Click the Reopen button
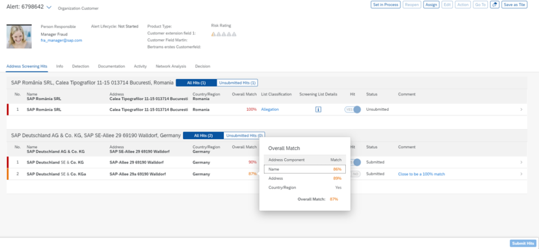This screenshot has height=249, width=539. [412, 5]
